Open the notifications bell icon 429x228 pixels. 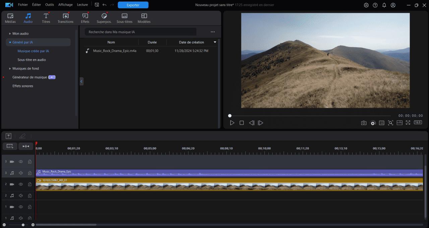[x=384, y=5]
